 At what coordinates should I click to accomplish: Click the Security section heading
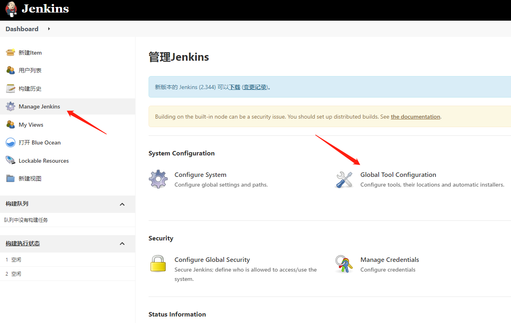pos(161,238)
